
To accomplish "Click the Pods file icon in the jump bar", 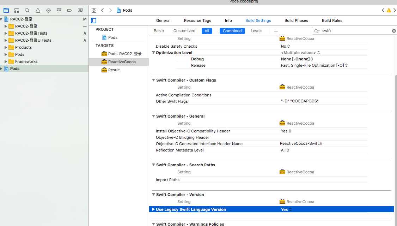I will pos(118,10).
